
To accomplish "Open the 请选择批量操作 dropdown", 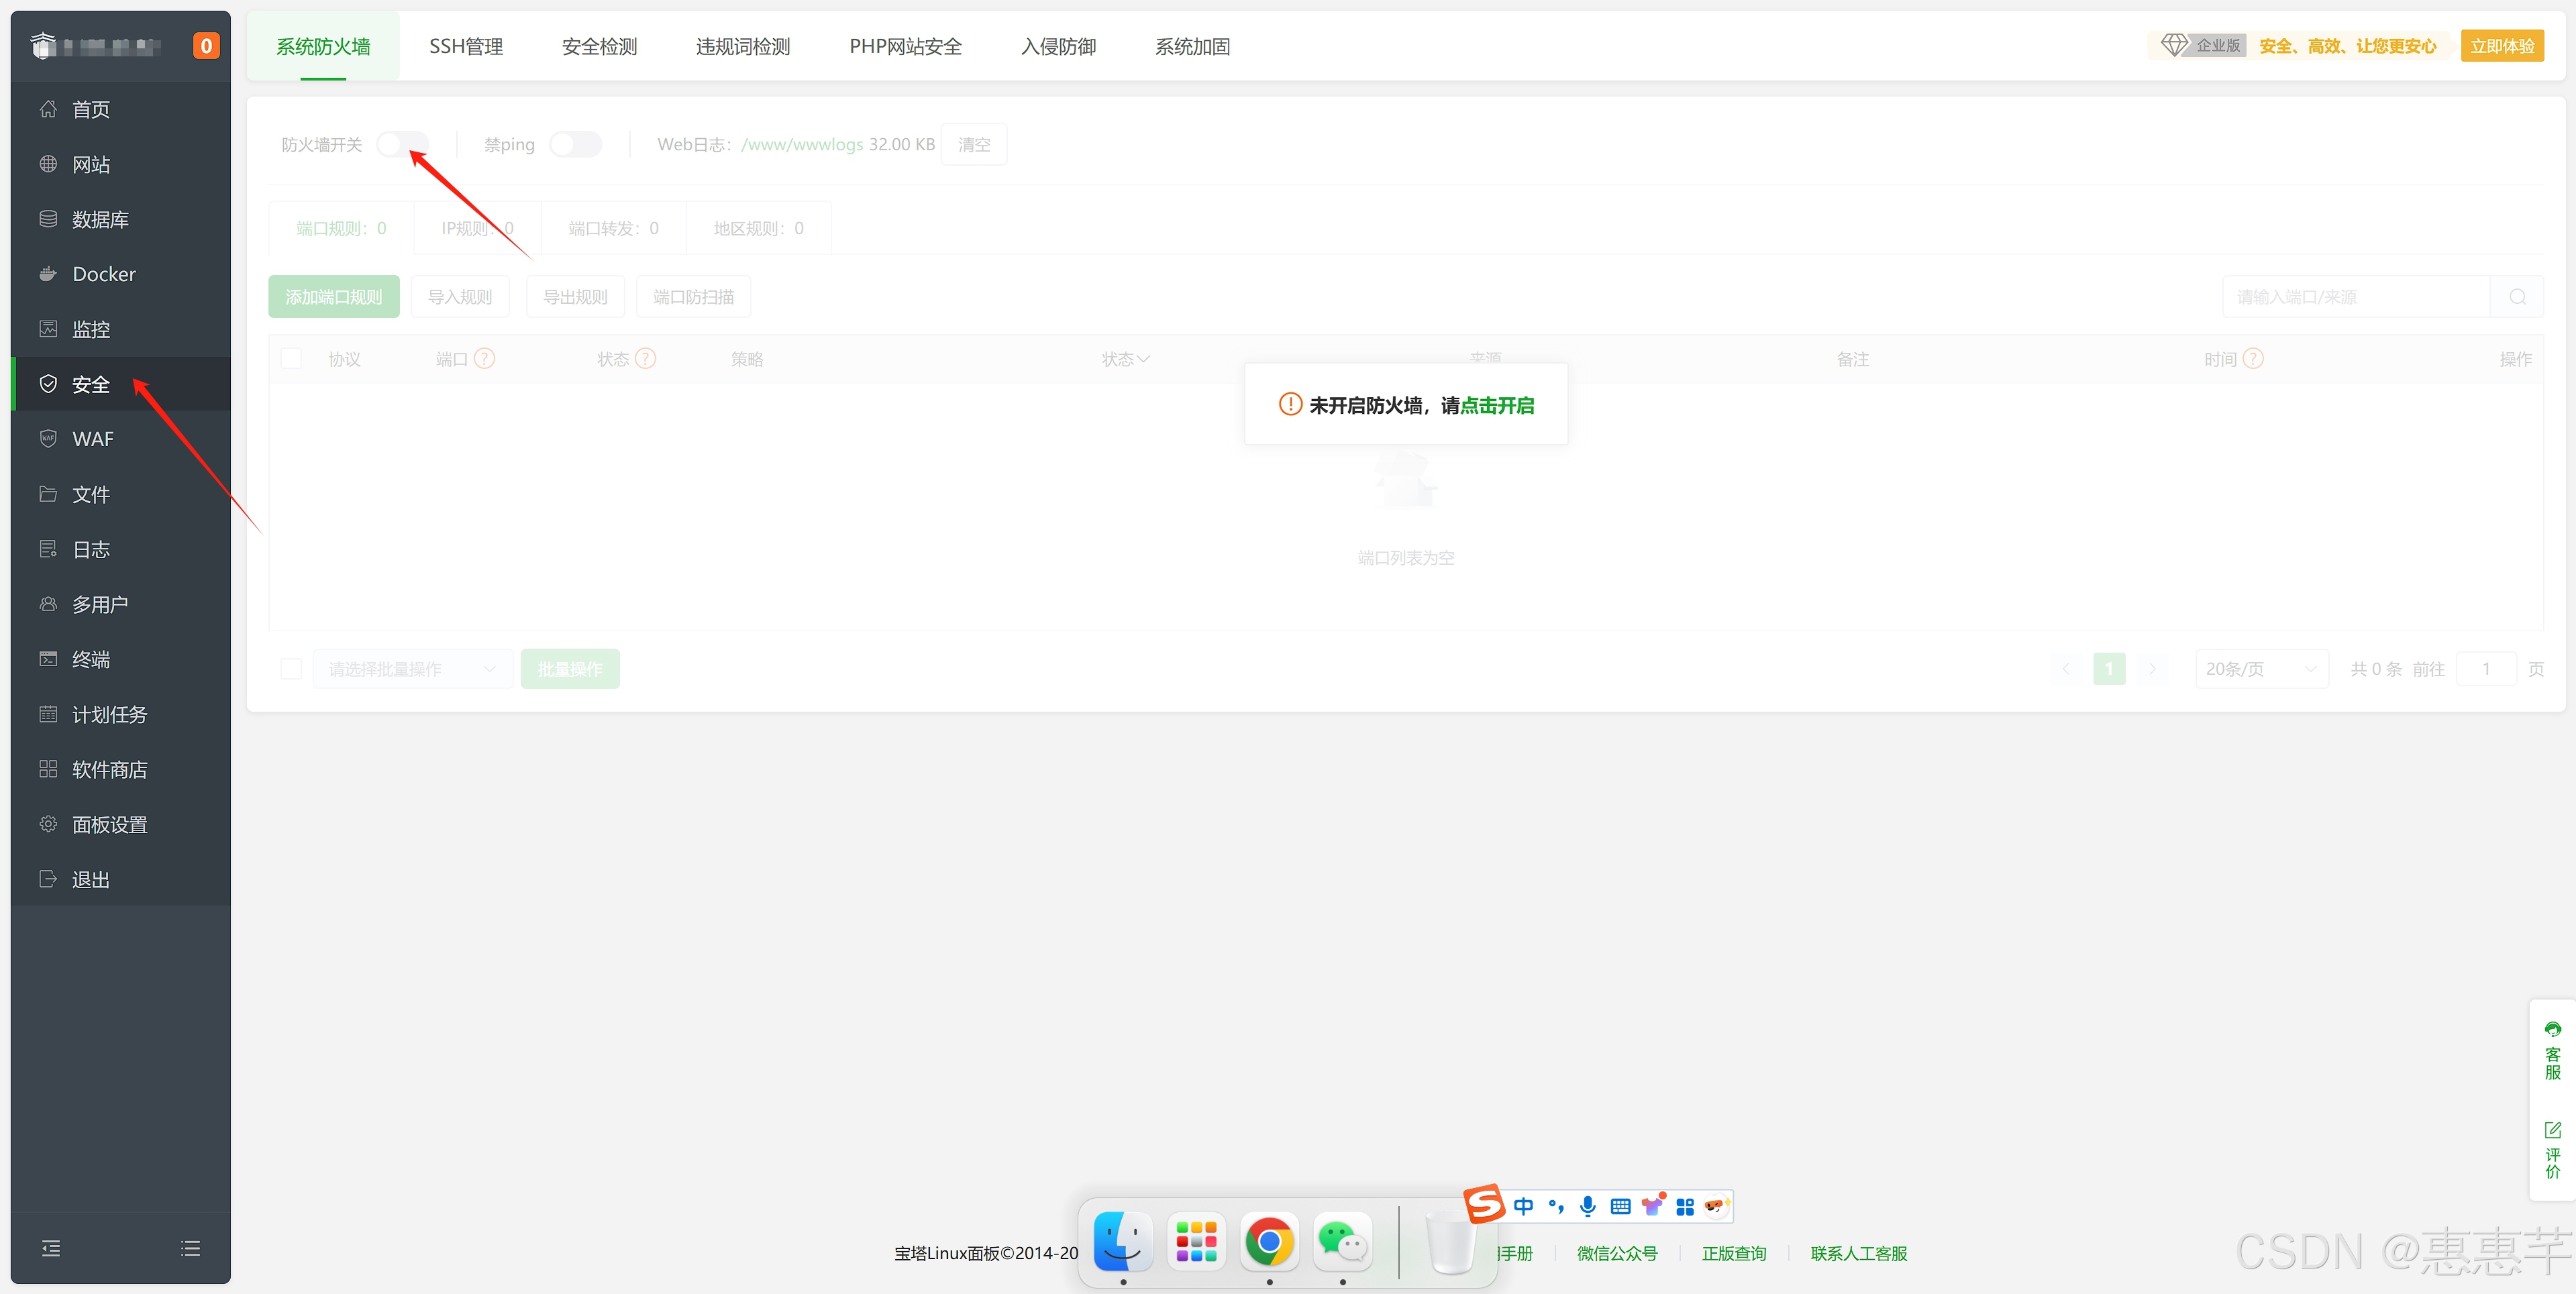I will click(411, 669).
